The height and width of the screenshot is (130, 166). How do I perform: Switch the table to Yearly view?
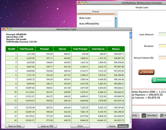(112, 126)
